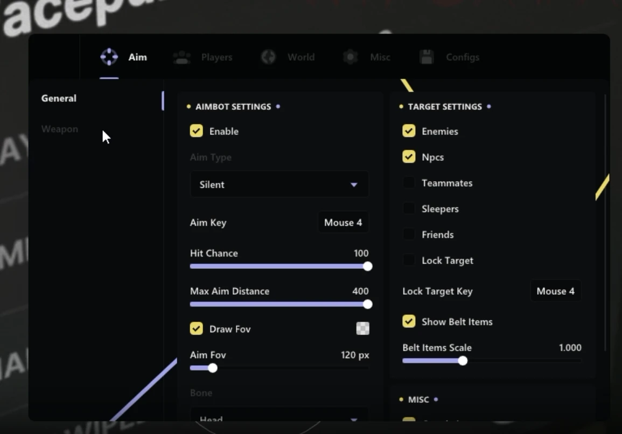Toggle the Draw Fov checkbox
The image size is (622, 434).
(x=197, y=329)
